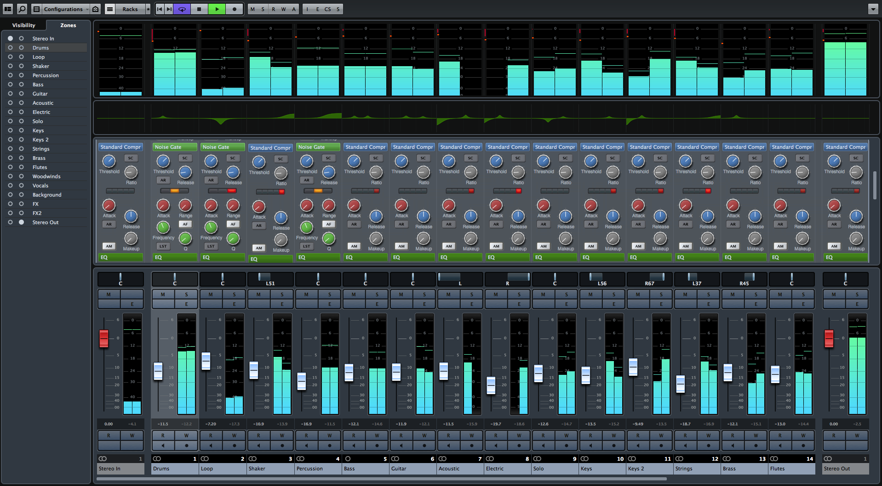Toggle the purple Cycle loop button
This screenshot has width=882, height=486.
coord(182,9)
